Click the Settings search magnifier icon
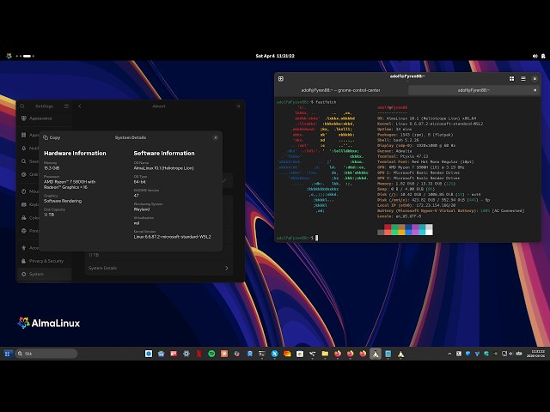Viewport: 550px width, 412px height. (x=22, y=106)
